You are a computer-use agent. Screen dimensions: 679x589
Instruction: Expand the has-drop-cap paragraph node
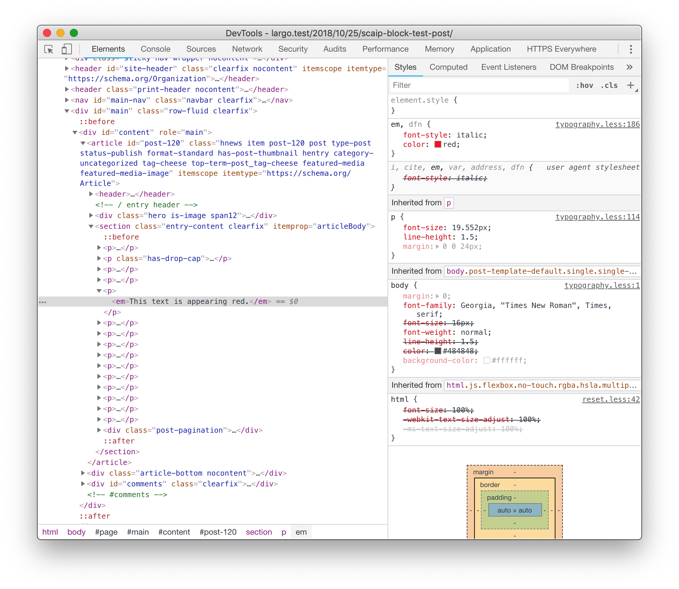99,258
